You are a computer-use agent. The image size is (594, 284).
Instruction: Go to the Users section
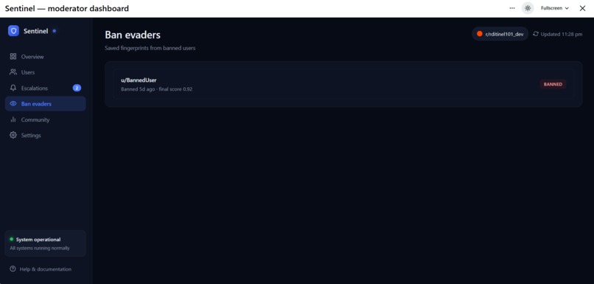click(x=46, y=72)
